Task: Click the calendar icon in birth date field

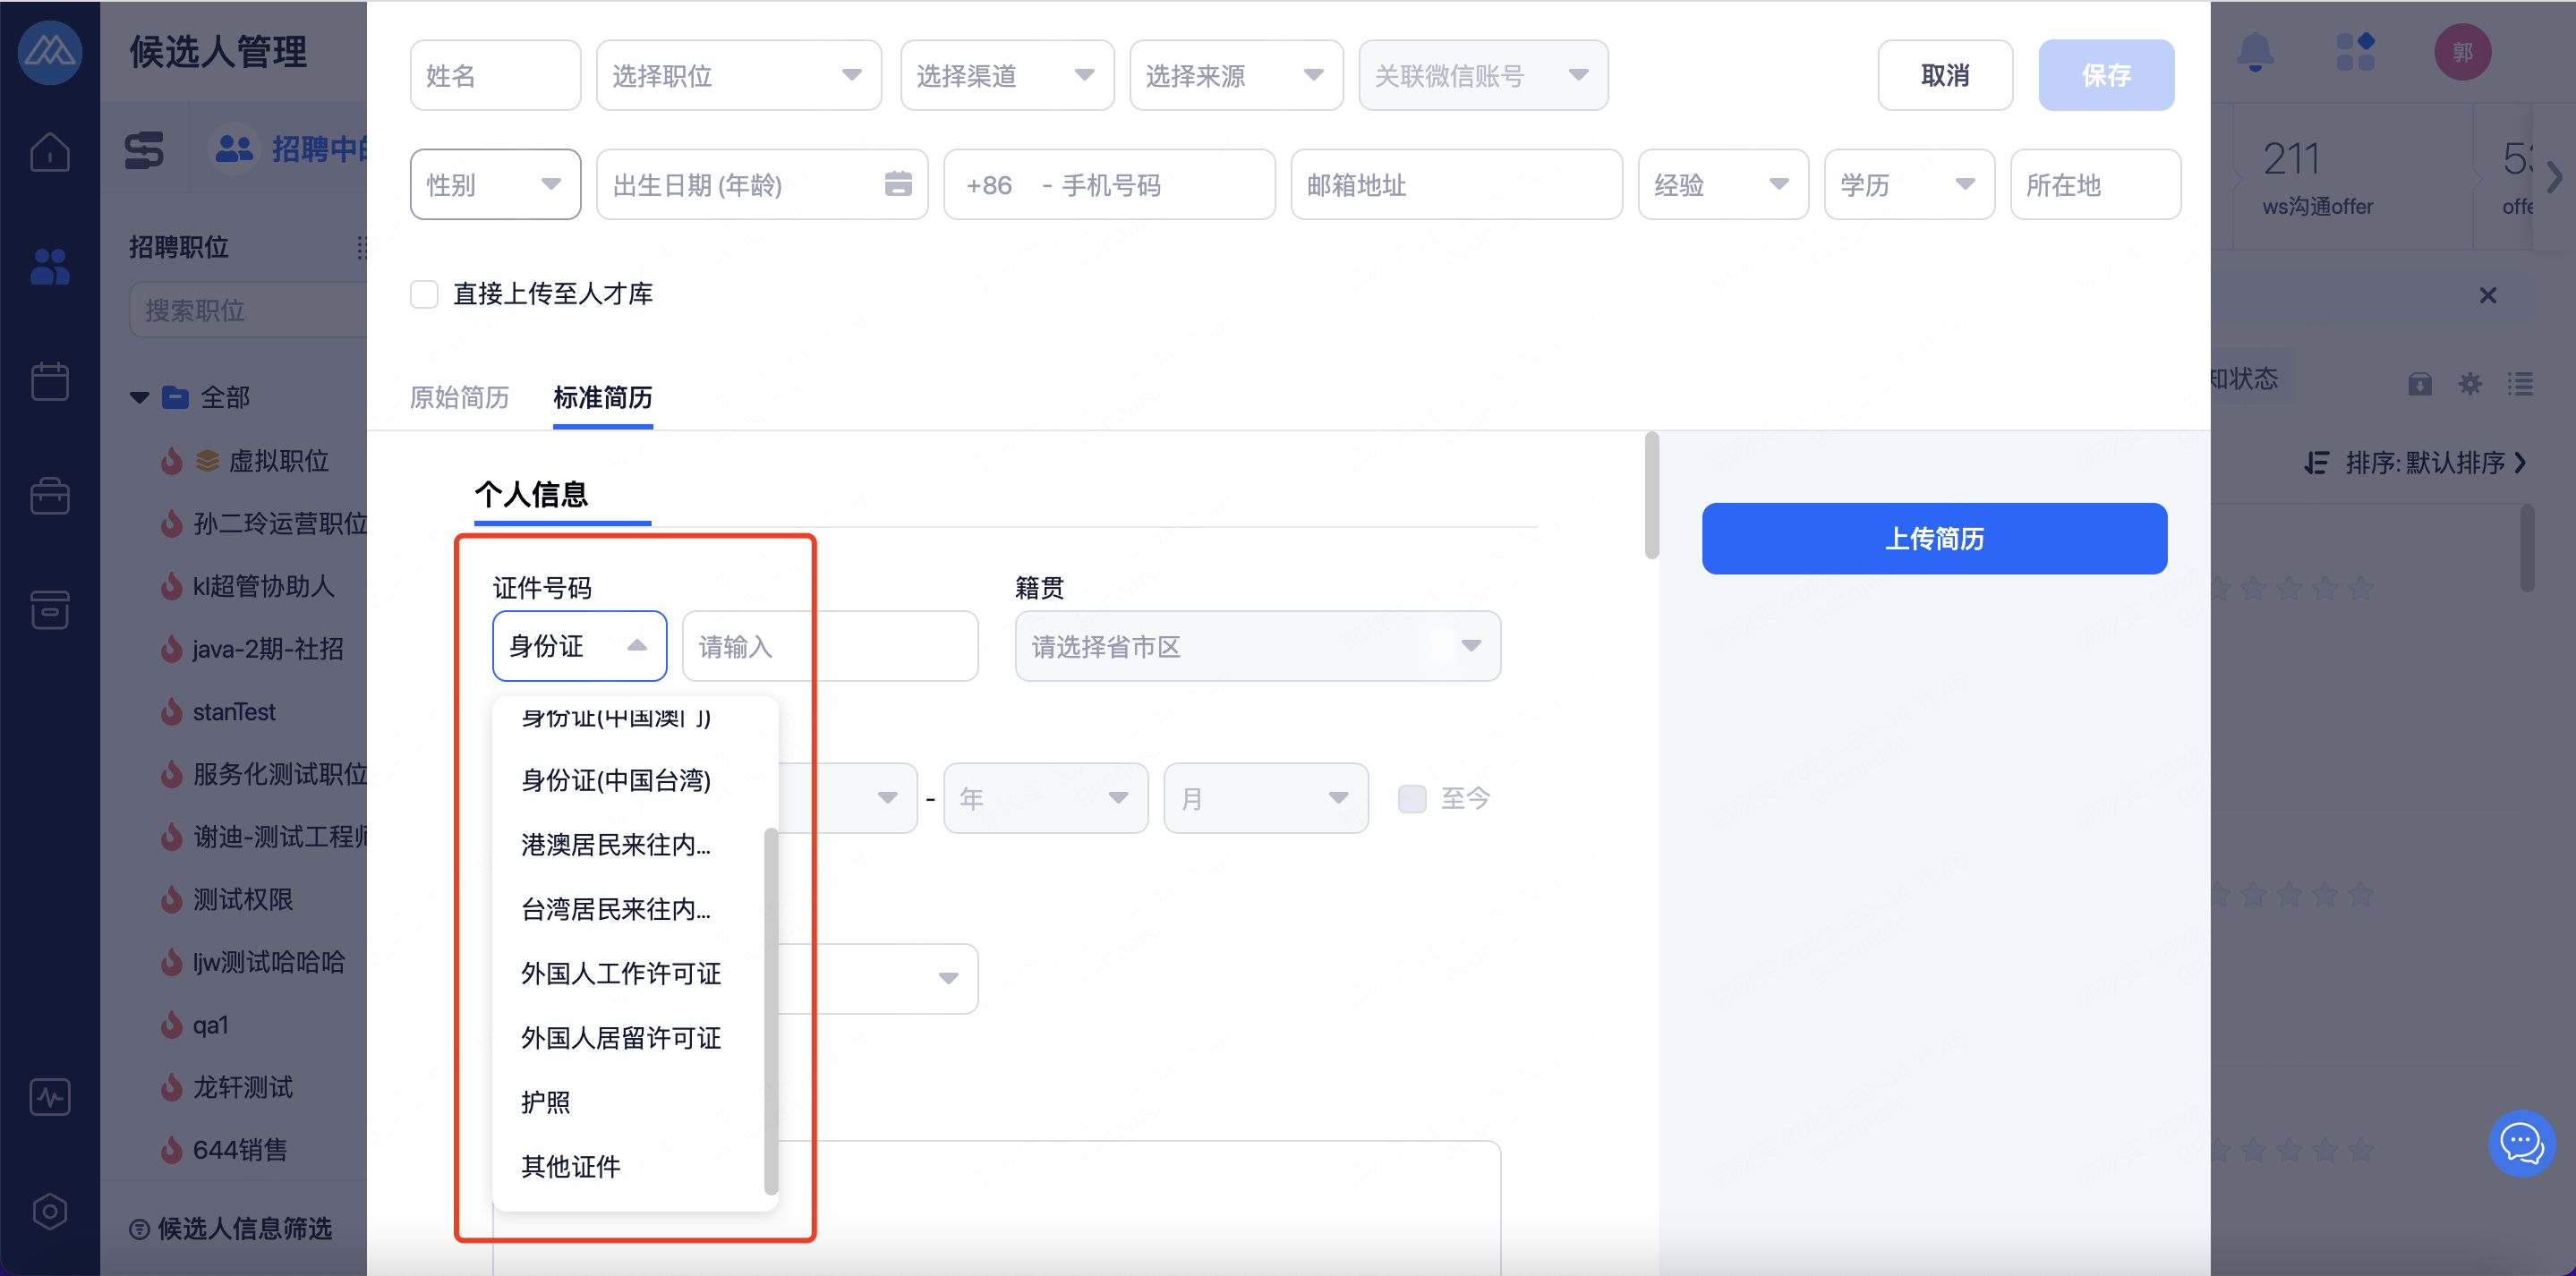Action: [898, 184]
